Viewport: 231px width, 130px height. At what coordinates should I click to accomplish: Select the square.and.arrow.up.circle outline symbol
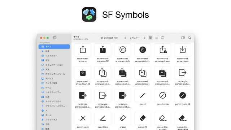pos(123,50)
